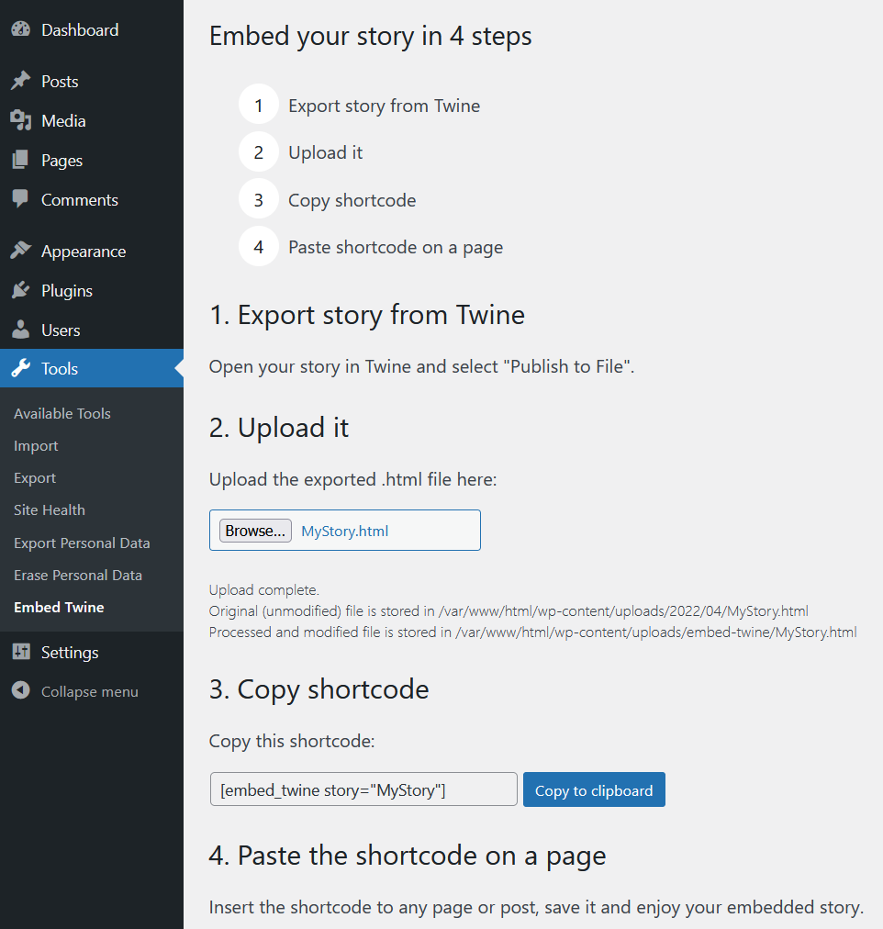The width and height of the screenshot is (883, 929).
Task: Click the MyStory.html selected file name
Action: coord(345,531)
